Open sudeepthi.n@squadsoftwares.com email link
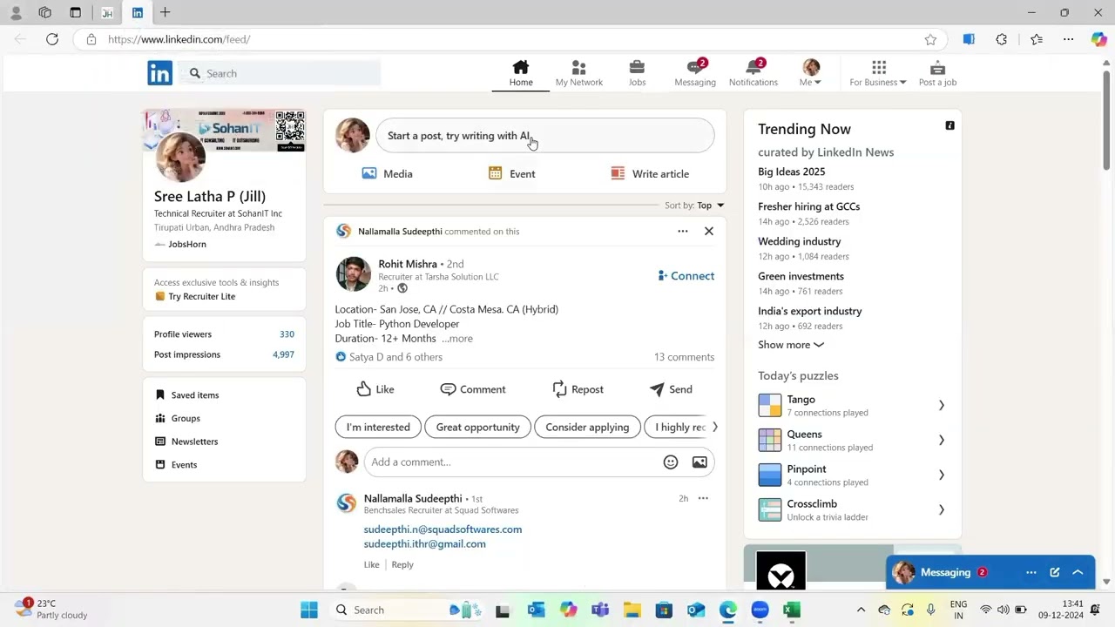 [x=443, y=529]
